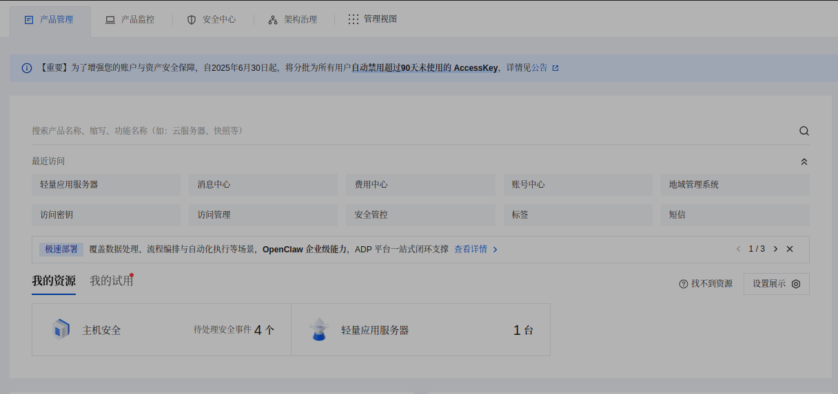Open the 设置展示 button
Screen dimensions: 838x394
777,284
